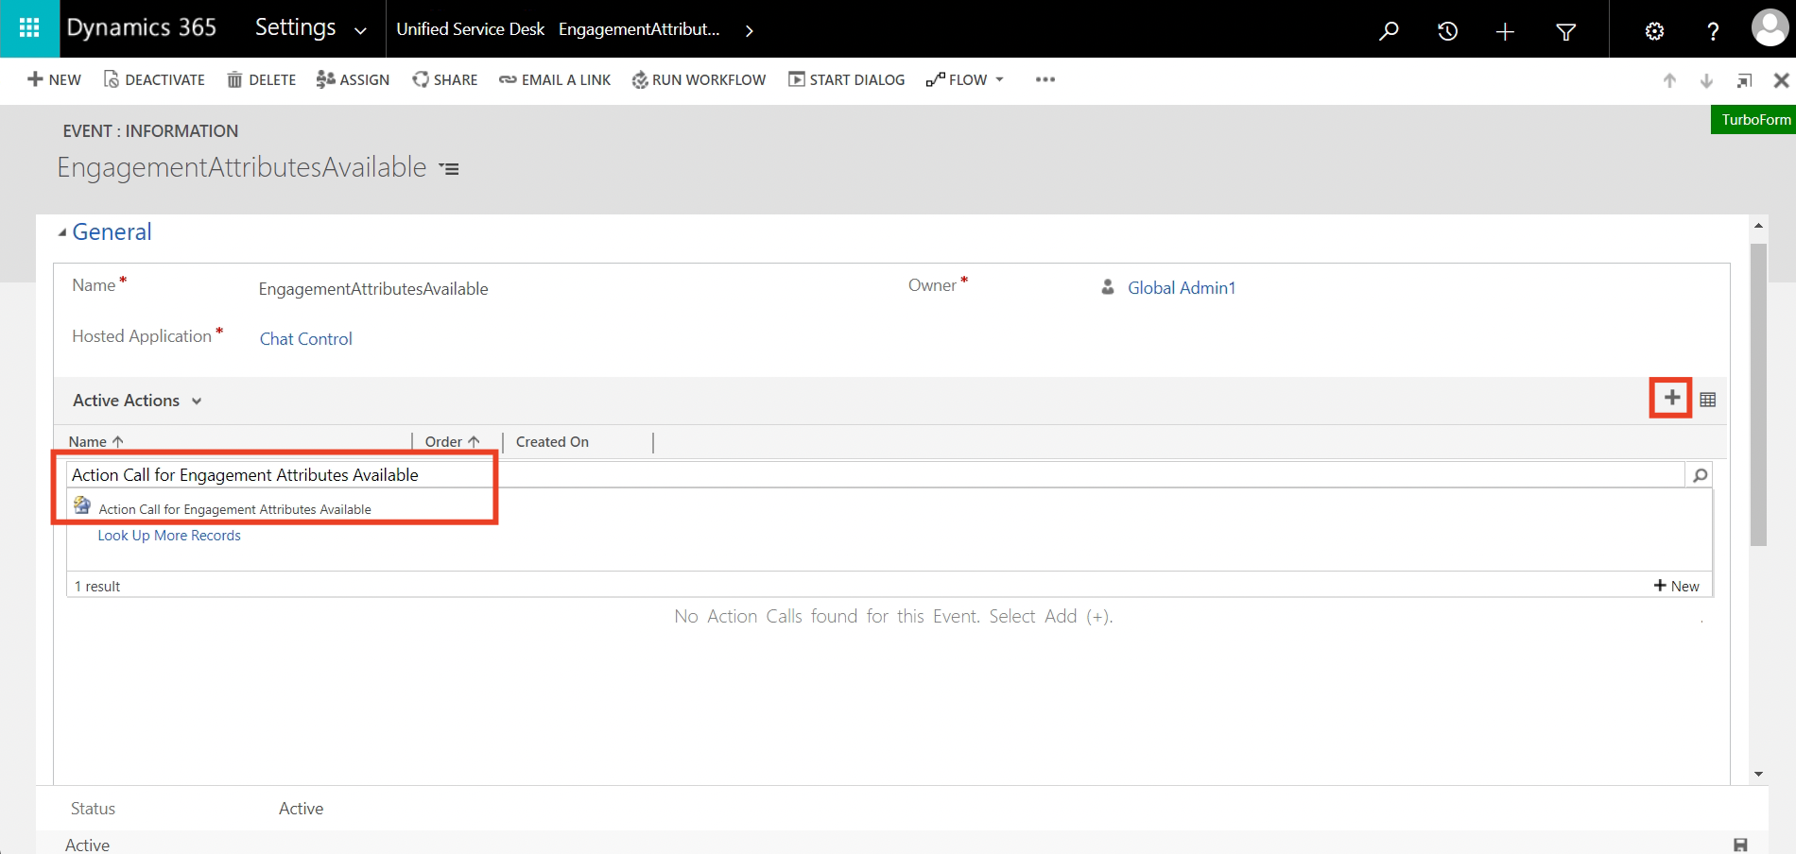This screenshot has width=1796, height=854.
Task: Sort by Created On column header
Action: 552,441
